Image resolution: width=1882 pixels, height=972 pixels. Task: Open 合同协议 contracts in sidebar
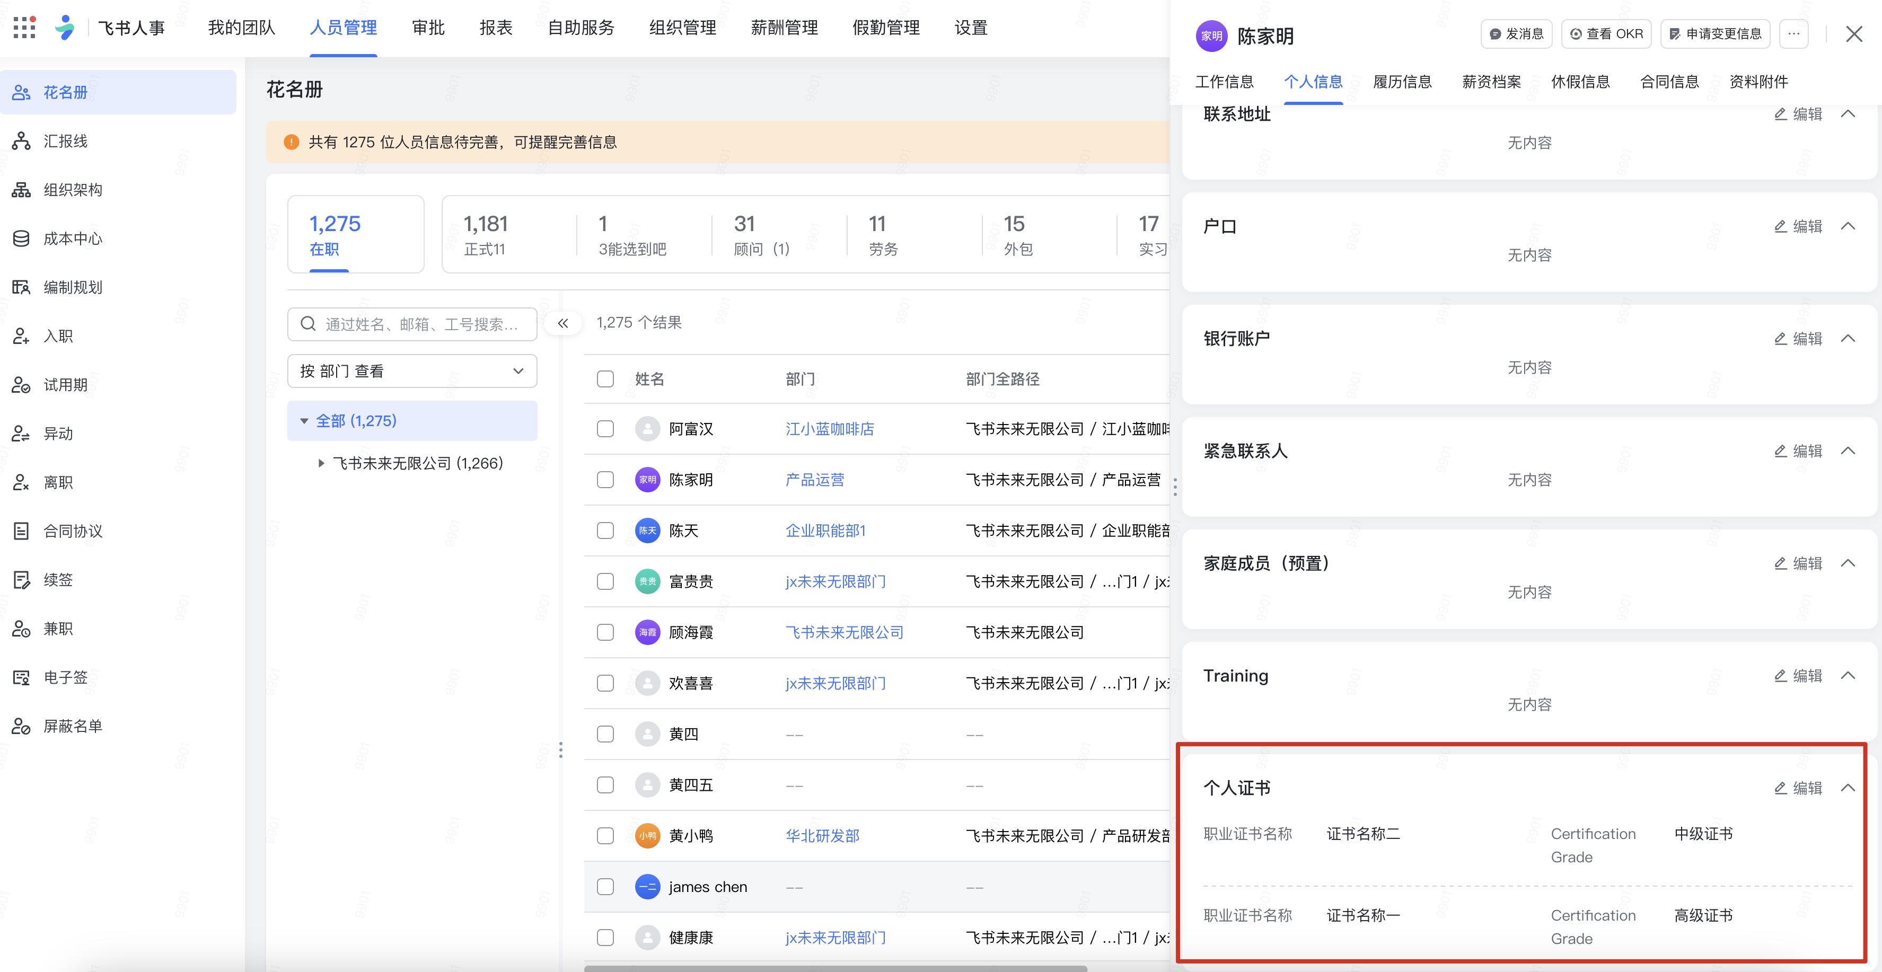pos(118,531)
